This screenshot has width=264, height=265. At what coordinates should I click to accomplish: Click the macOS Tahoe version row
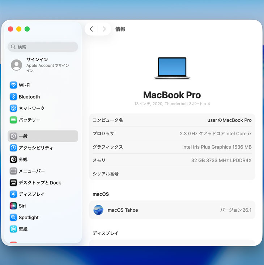point(172,210)
